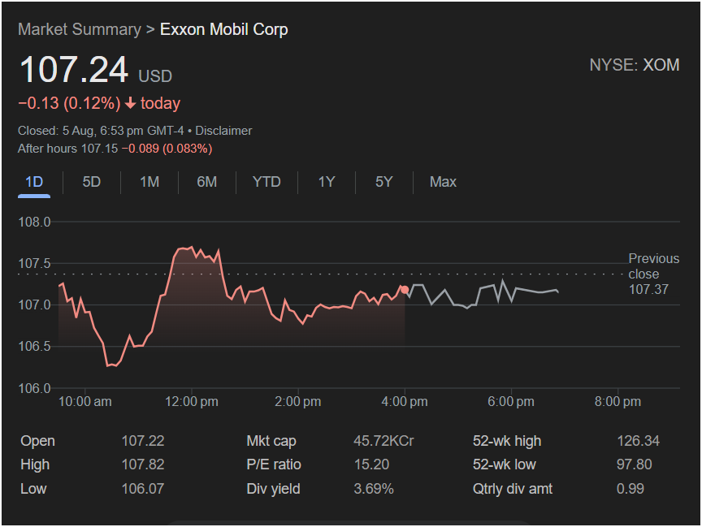Click the 52-wk low label

point(504,464)
